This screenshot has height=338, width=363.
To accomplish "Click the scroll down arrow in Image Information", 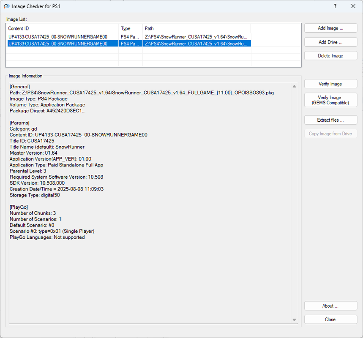I will 294,320.
